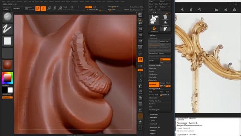Image resolution: width=241 pixels, height=136 pixels.
Task: Click the Actual size icon in the right shelf
Action: click(140, 36)
